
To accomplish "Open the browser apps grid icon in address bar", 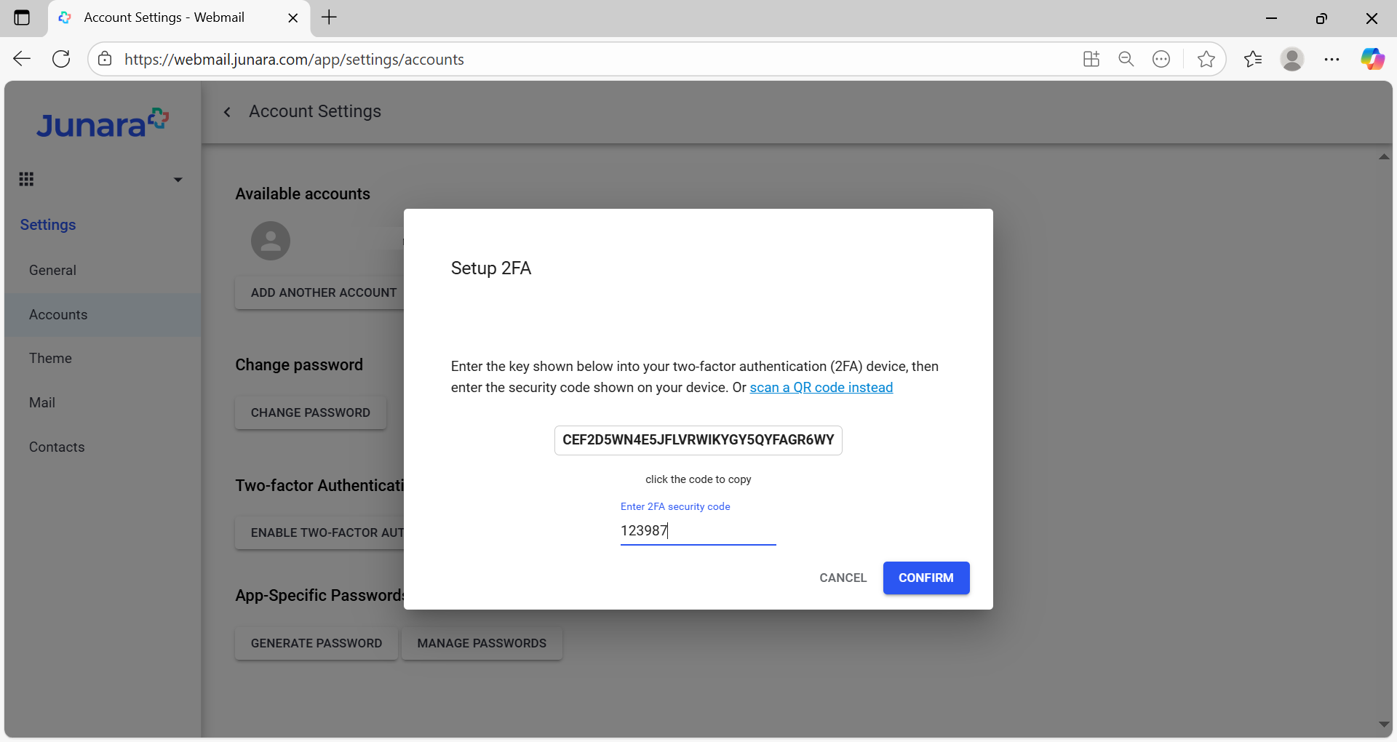I will pyautogui.click(x=1091, y=59).
